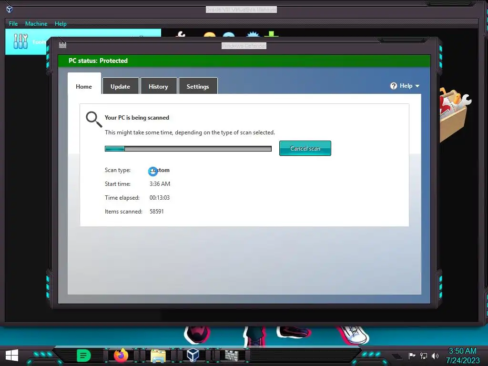
Task: Launch Firefox from the taskbar
Action: 121,356
